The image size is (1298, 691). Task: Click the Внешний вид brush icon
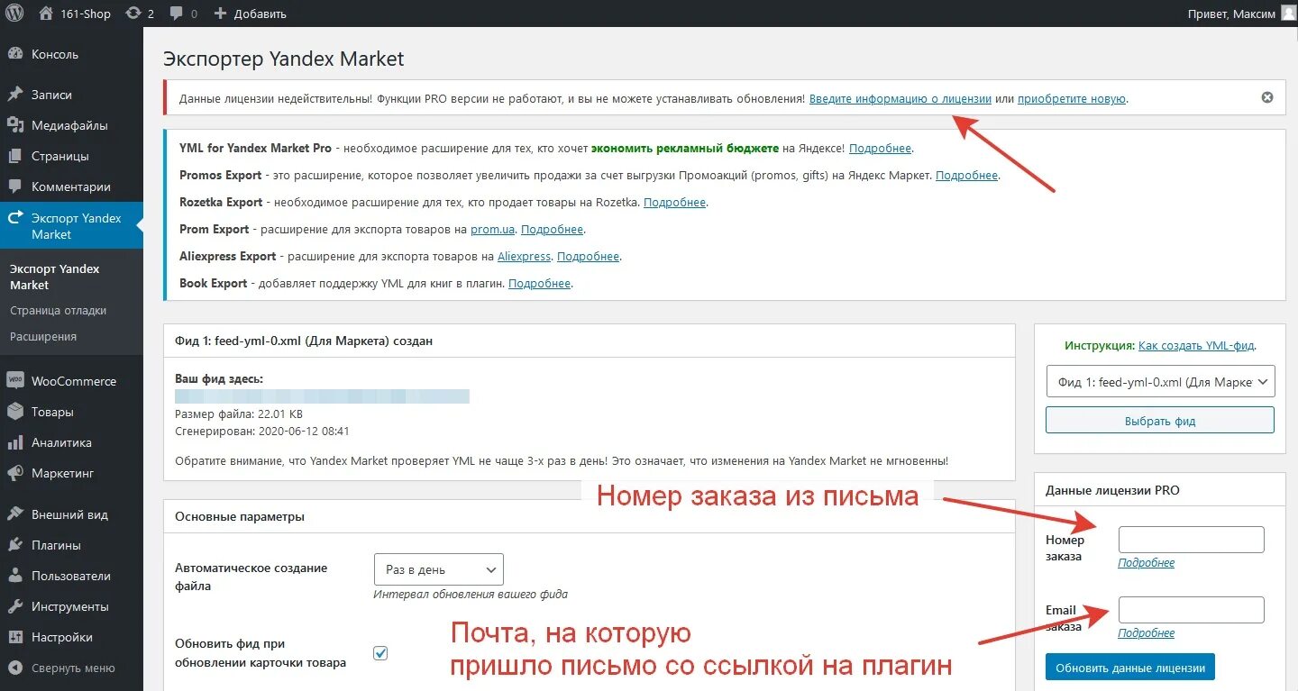point(15,514)
